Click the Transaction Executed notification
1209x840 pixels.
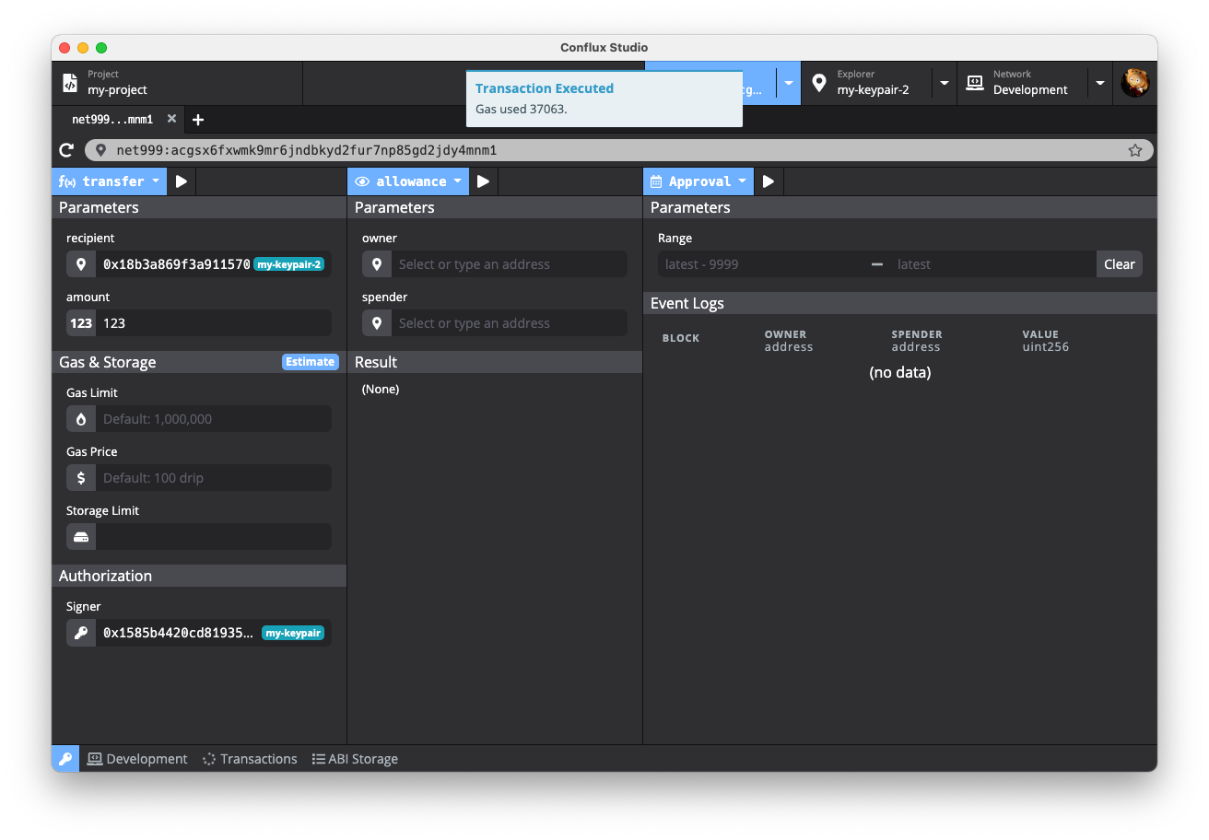(x=604, y=99)
